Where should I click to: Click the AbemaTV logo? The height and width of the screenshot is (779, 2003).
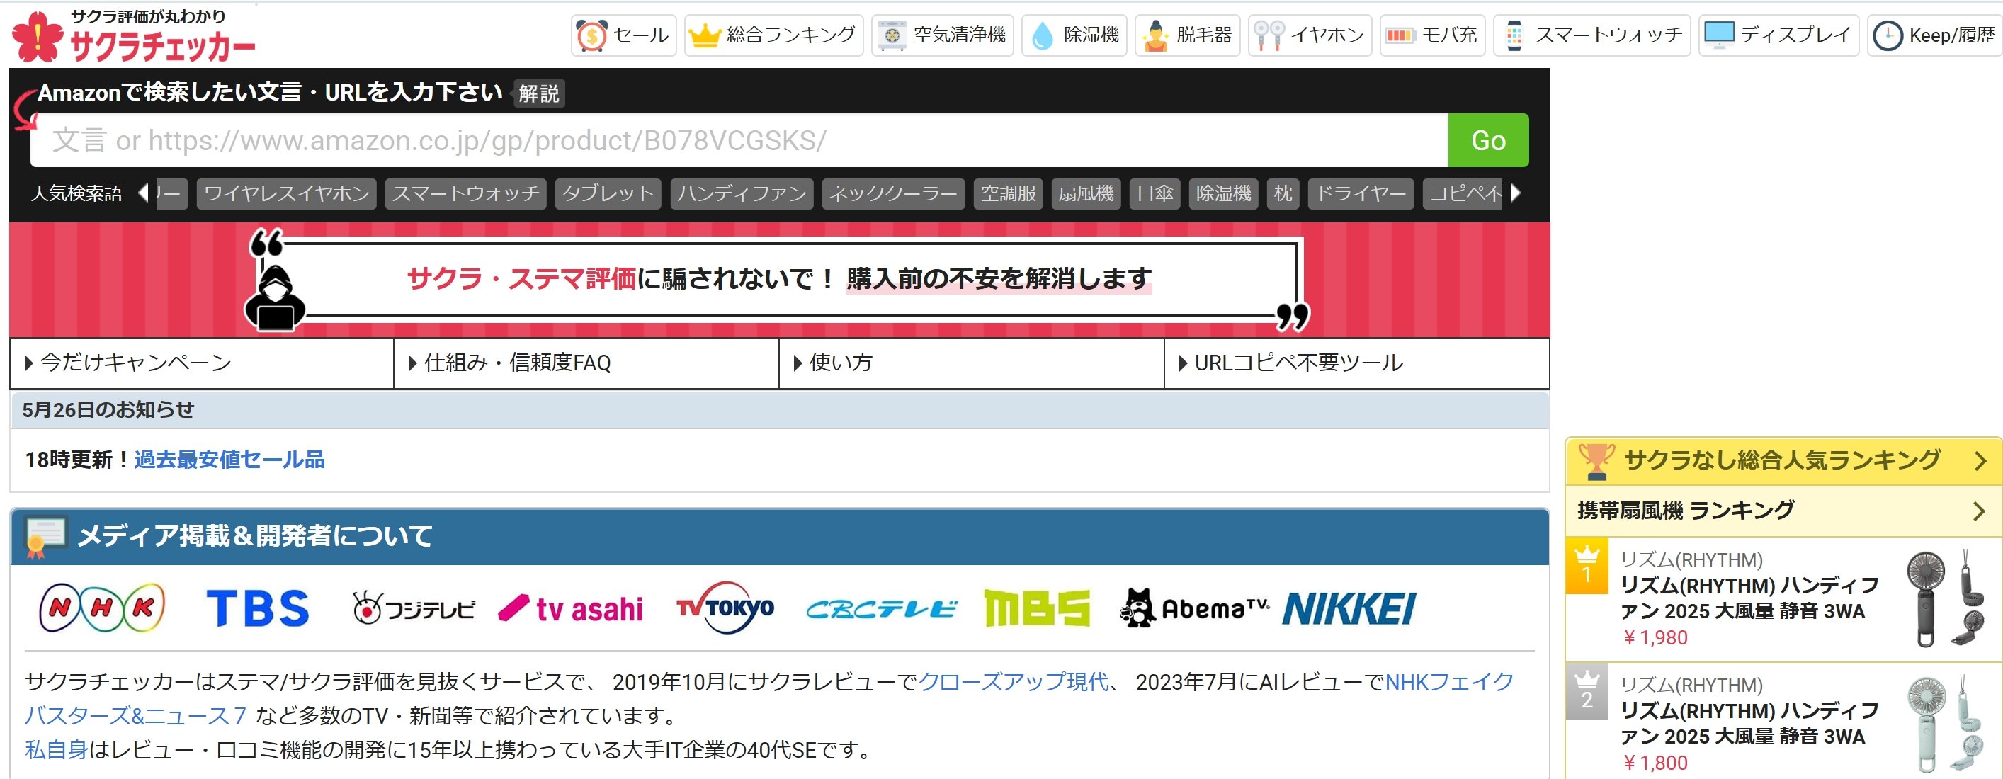tap(1194, 607)
